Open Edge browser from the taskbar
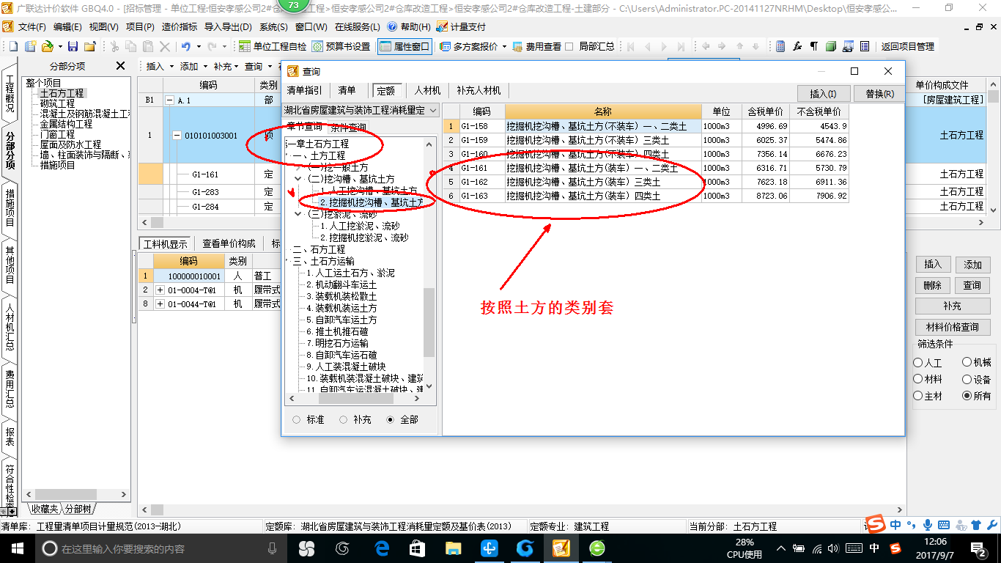 point(381,548)
